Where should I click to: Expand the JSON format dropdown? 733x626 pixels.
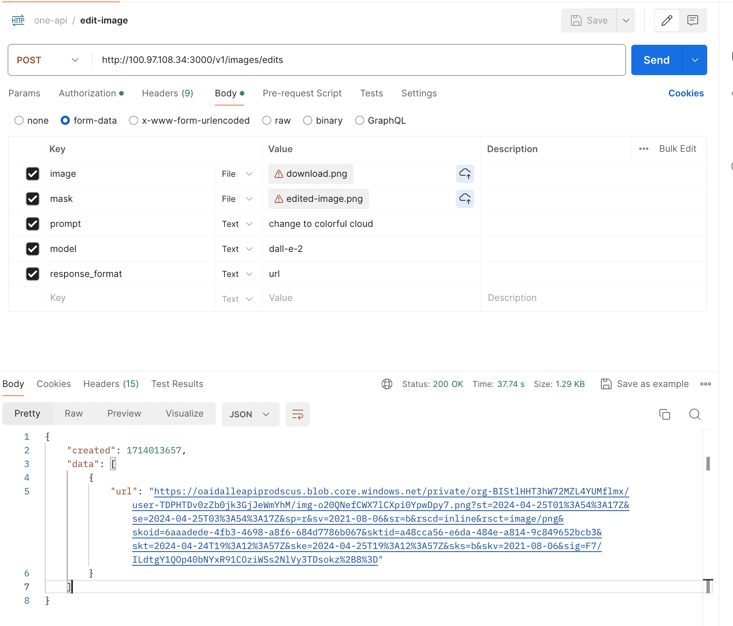point(250,414)
